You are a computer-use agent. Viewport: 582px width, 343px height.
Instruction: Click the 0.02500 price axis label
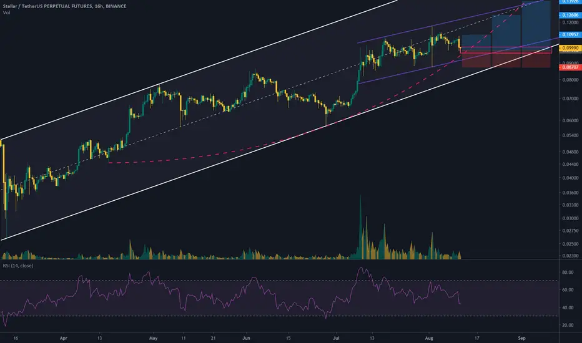[571, 244]
